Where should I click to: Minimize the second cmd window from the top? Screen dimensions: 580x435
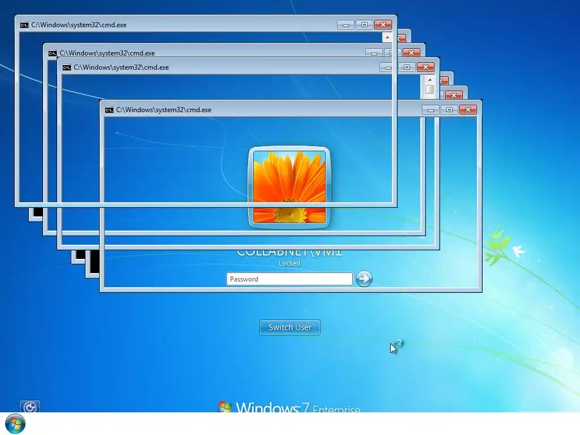[x=374, y=53]
